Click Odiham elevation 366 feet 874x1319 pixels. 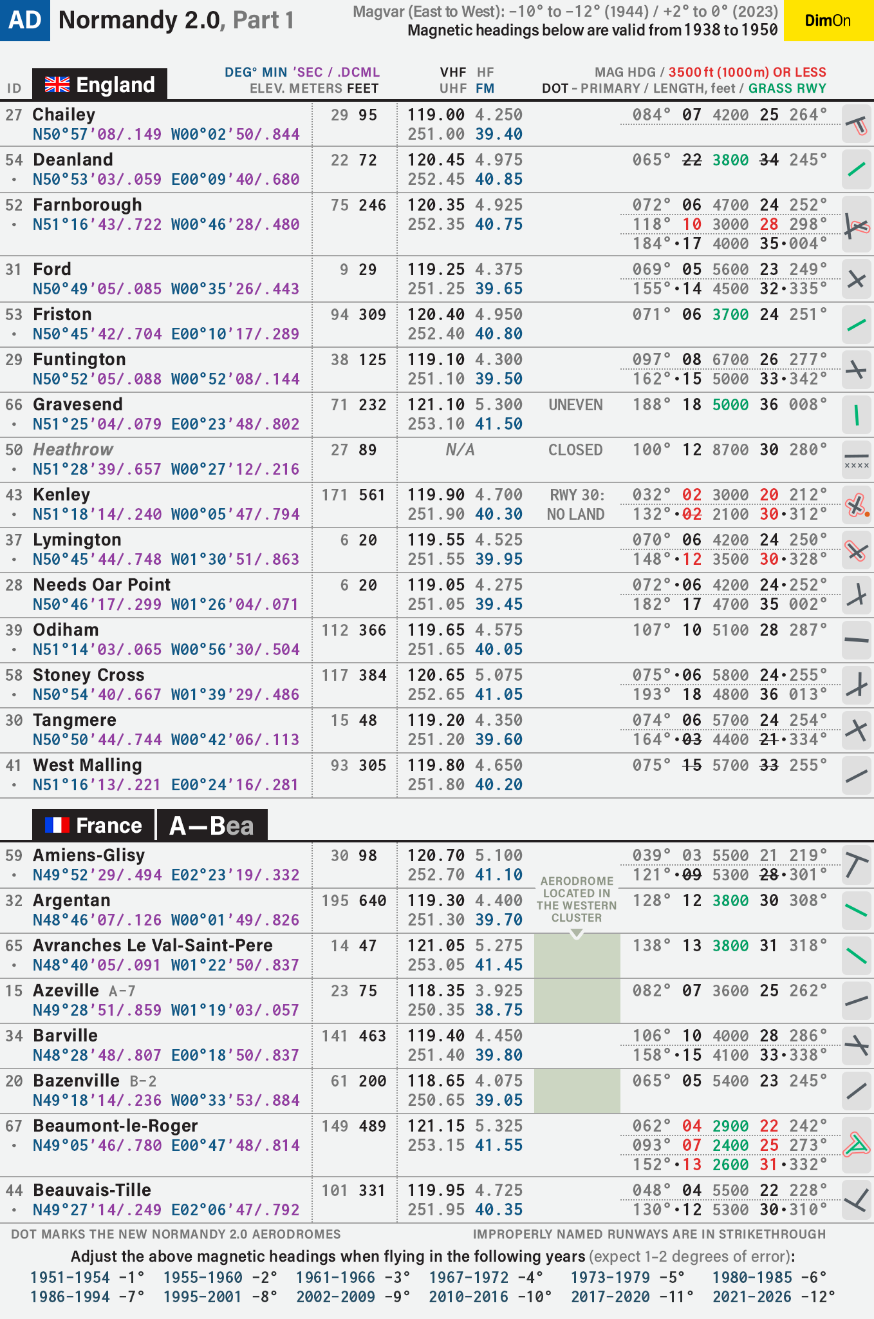click(373, 630)
